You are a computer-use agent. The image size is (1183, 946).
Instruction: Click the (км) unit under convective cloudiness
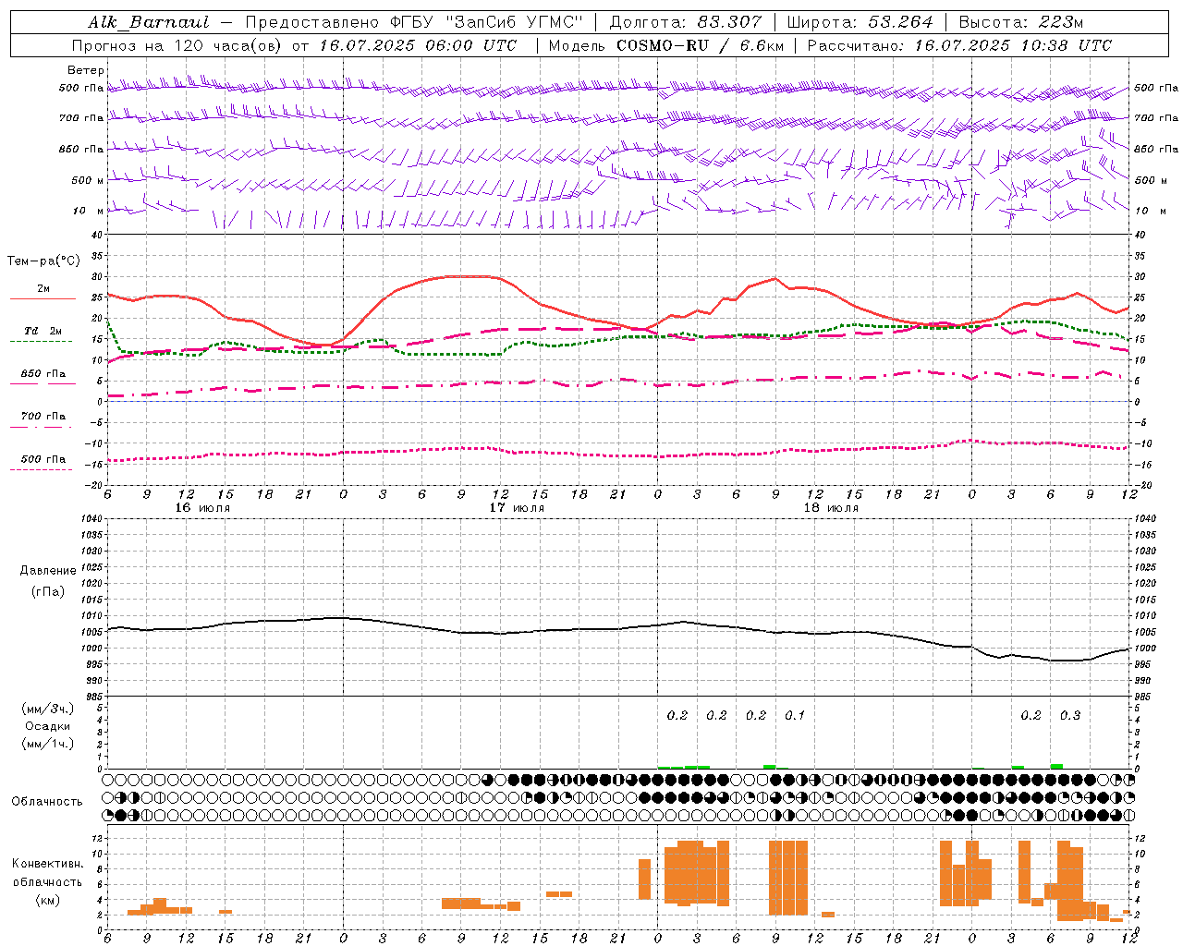coord(47,900)
